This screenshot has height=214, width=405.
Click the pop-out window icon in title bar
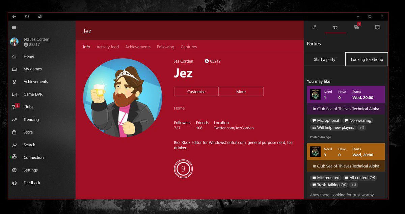pyautogui.click(x=39, y=17)
